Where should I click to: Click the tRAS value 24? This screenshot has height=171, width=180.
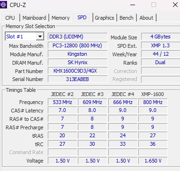click(123, 135)
